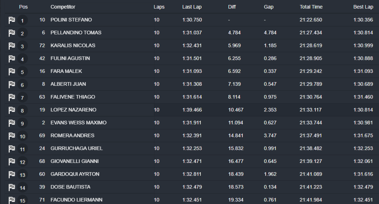Open competitor FULINI AGUSTIN
379x204 pixels.
point(70,58)
